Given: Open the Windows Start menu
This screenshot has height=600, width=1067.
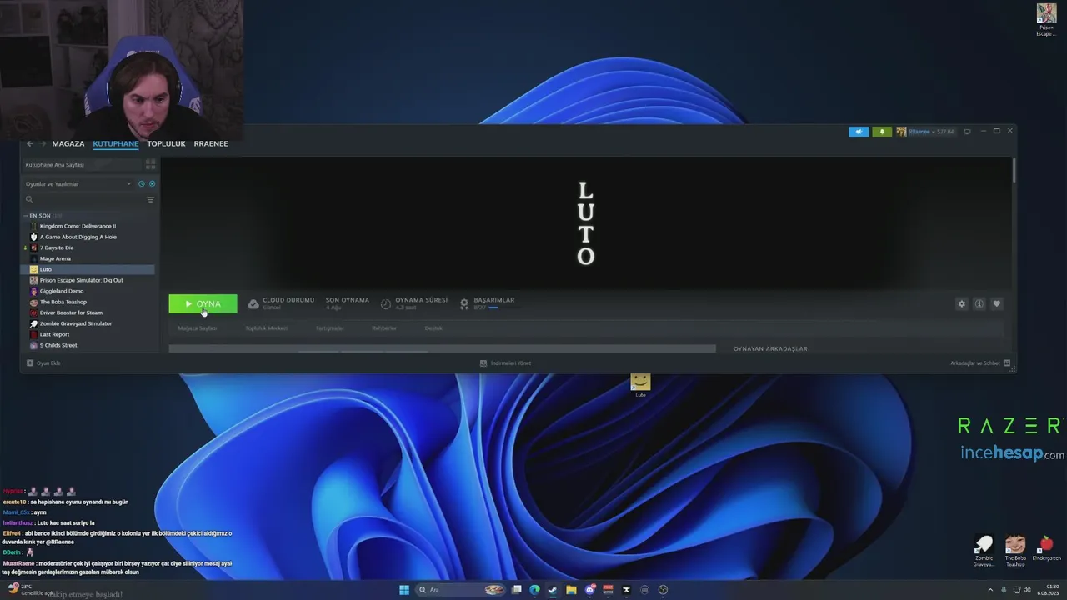Looking at the screenshot, I should click(404, 590).
